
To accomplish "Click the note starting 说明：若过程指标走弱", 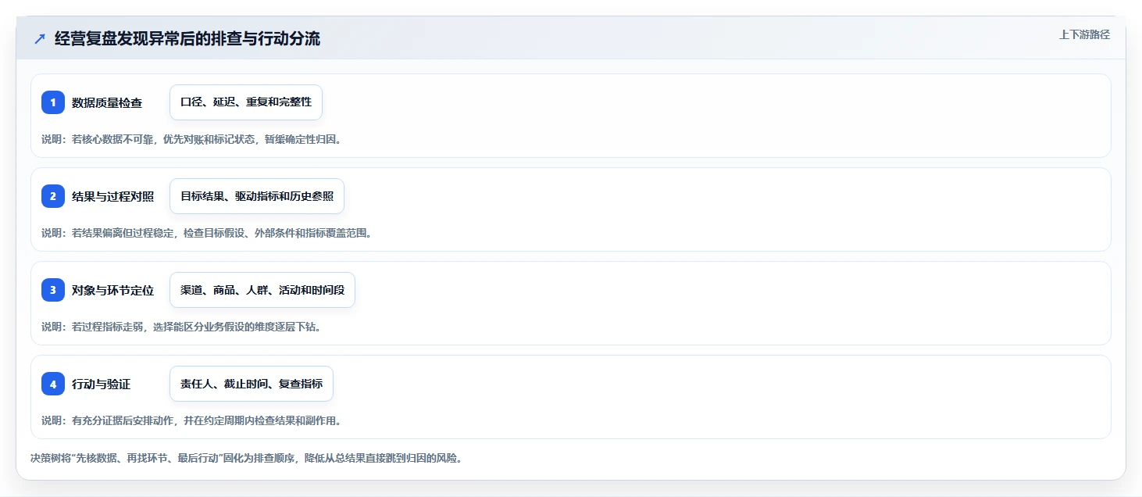I will pyautogui.click(x=181, y=327).
